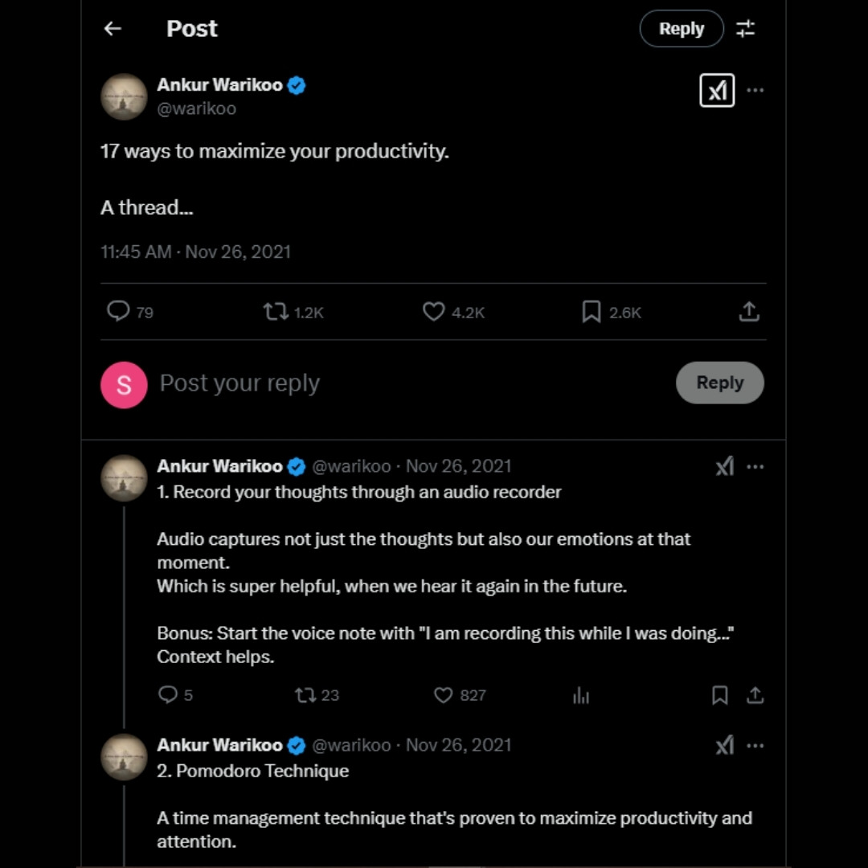The width and height of the screenshot is (868, 868).
Task: Bookmark the main post with 2.6K bookmarks
Action: (x=592, y=311)
